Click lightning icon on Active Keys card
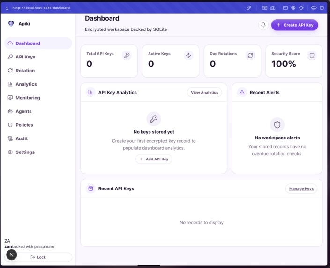Image resolution: width=330 pixels, height=268 pixels. (x=188, y=56)
